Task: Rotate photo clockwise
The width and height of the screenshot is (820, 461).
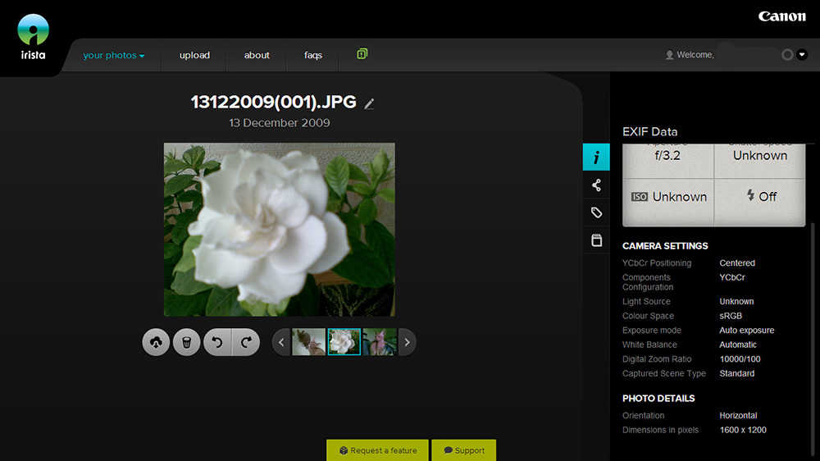Action: [246, 342]
